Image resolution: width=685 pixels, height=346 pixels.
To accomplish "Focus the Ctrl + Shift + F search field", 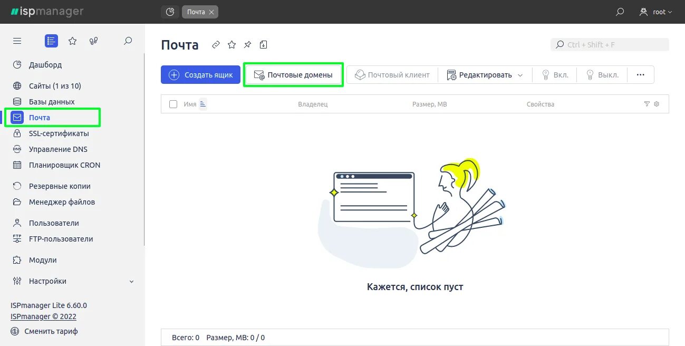I will [x=610, y=45].
